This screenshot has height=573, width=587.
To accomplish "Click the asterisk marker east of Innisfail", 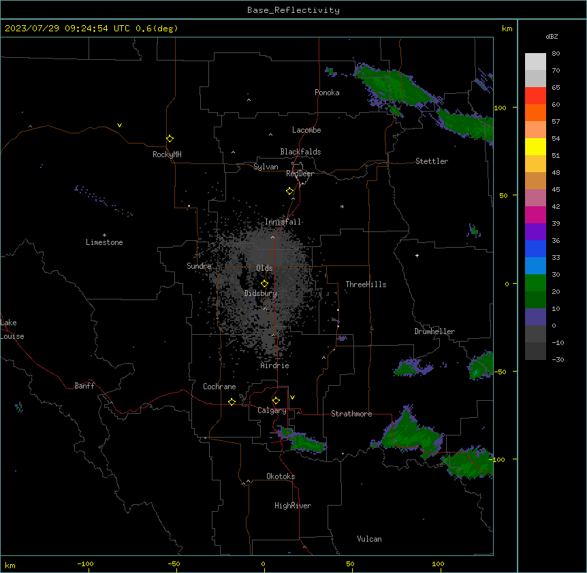I will pos(342,206).
